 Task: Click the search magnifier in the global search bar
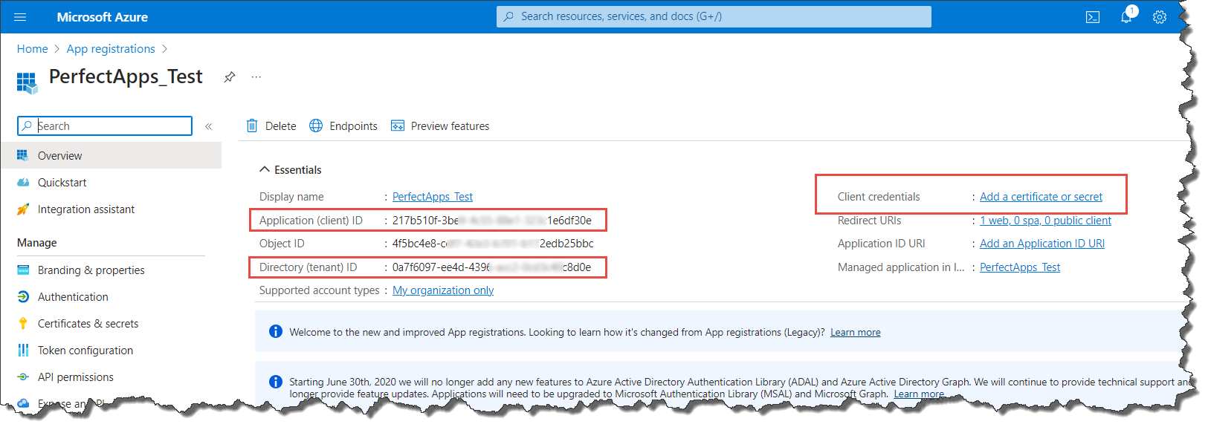(x=508, y=16)
